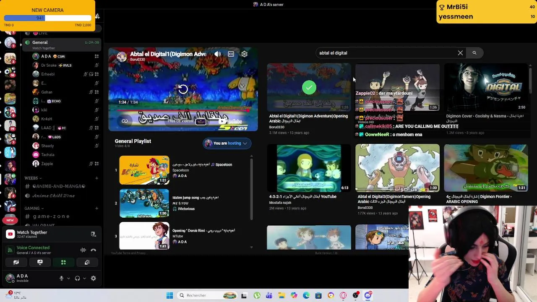This screenshot has width=537, height=302.
Task: Open the video on YouTube logo
Action: [x=231, y=121]
